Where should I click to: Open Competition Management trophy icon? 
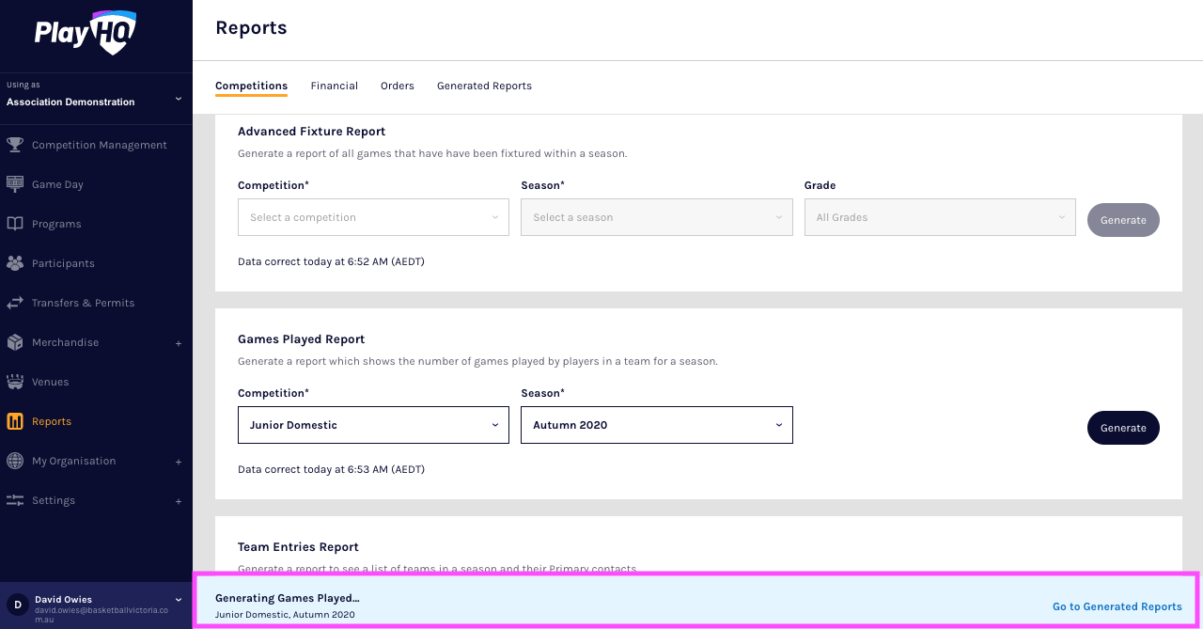click(x=15, y=145)
